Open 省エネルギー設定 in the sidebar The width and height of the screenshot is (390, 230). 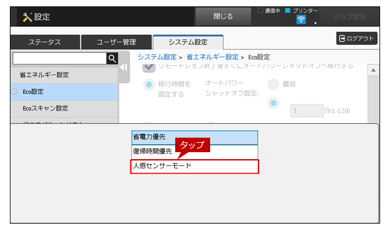tap(64, 75)
